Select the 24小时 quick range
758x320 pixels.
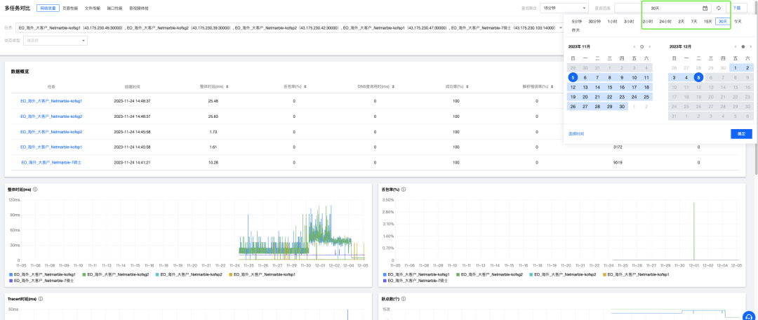coord(665,21)
